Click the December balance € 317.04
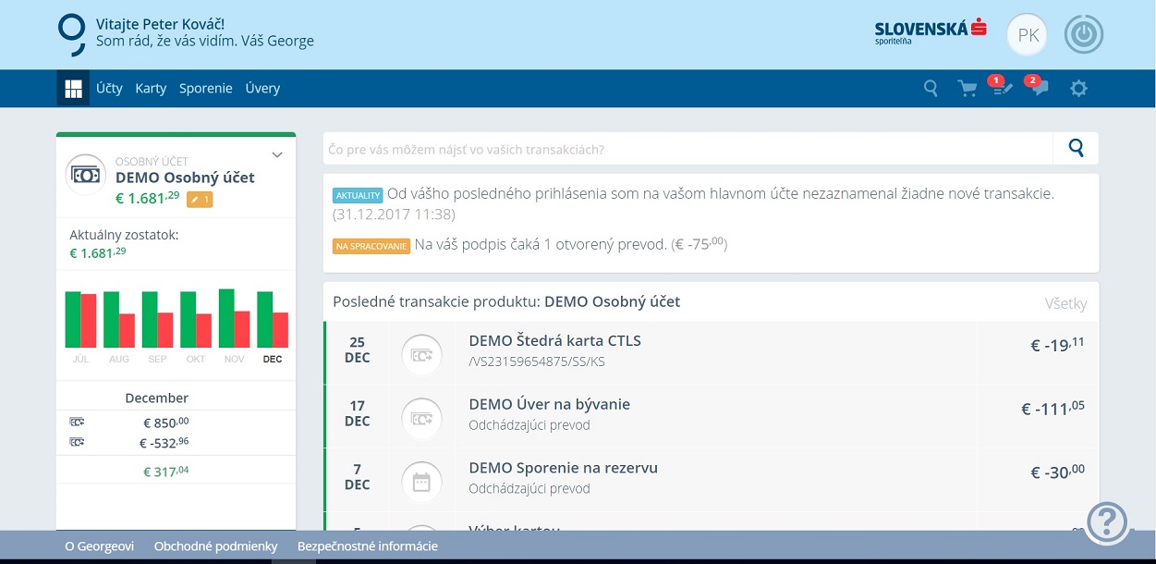This screenshot has width=1156, height=564. pos(166,472)
